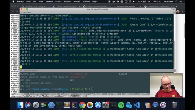Image resolution: width=195 pixels, height=110 pixels.
Task: Click the Tue 13.00 clock
Action: (x=157, y=2)
